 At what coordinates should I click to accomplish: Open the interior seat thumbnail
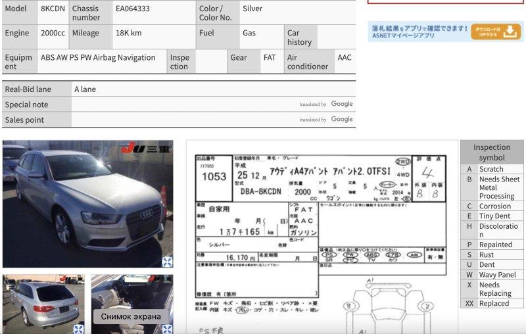click(131, 296)
